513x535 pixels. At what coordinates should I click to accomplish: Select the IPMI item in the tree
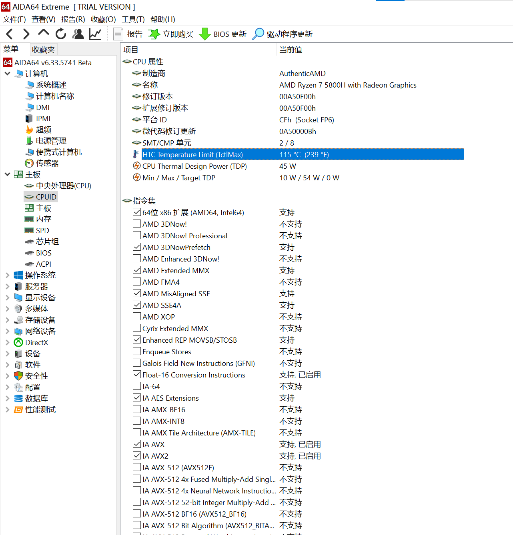tap(38, 118)
